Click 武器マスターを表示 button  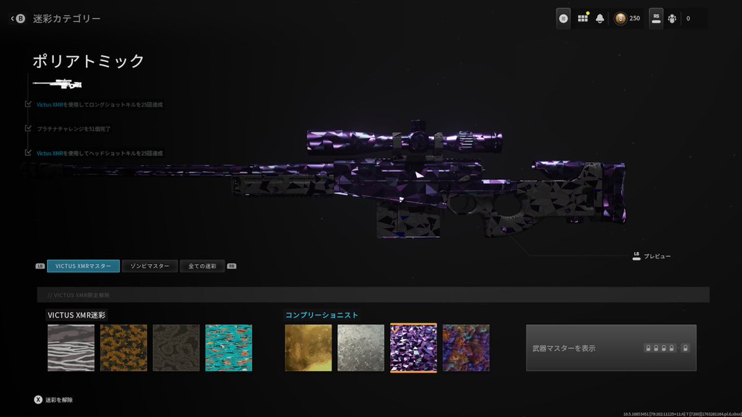(x=611, y=348)
